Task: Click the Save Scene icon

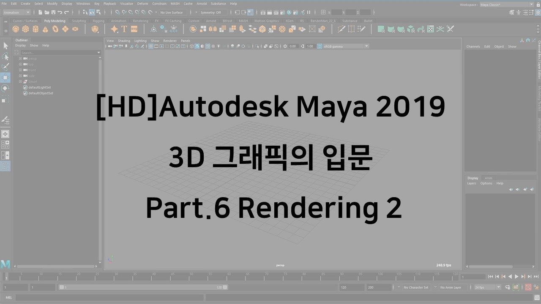Action: (x=53, y=12)
